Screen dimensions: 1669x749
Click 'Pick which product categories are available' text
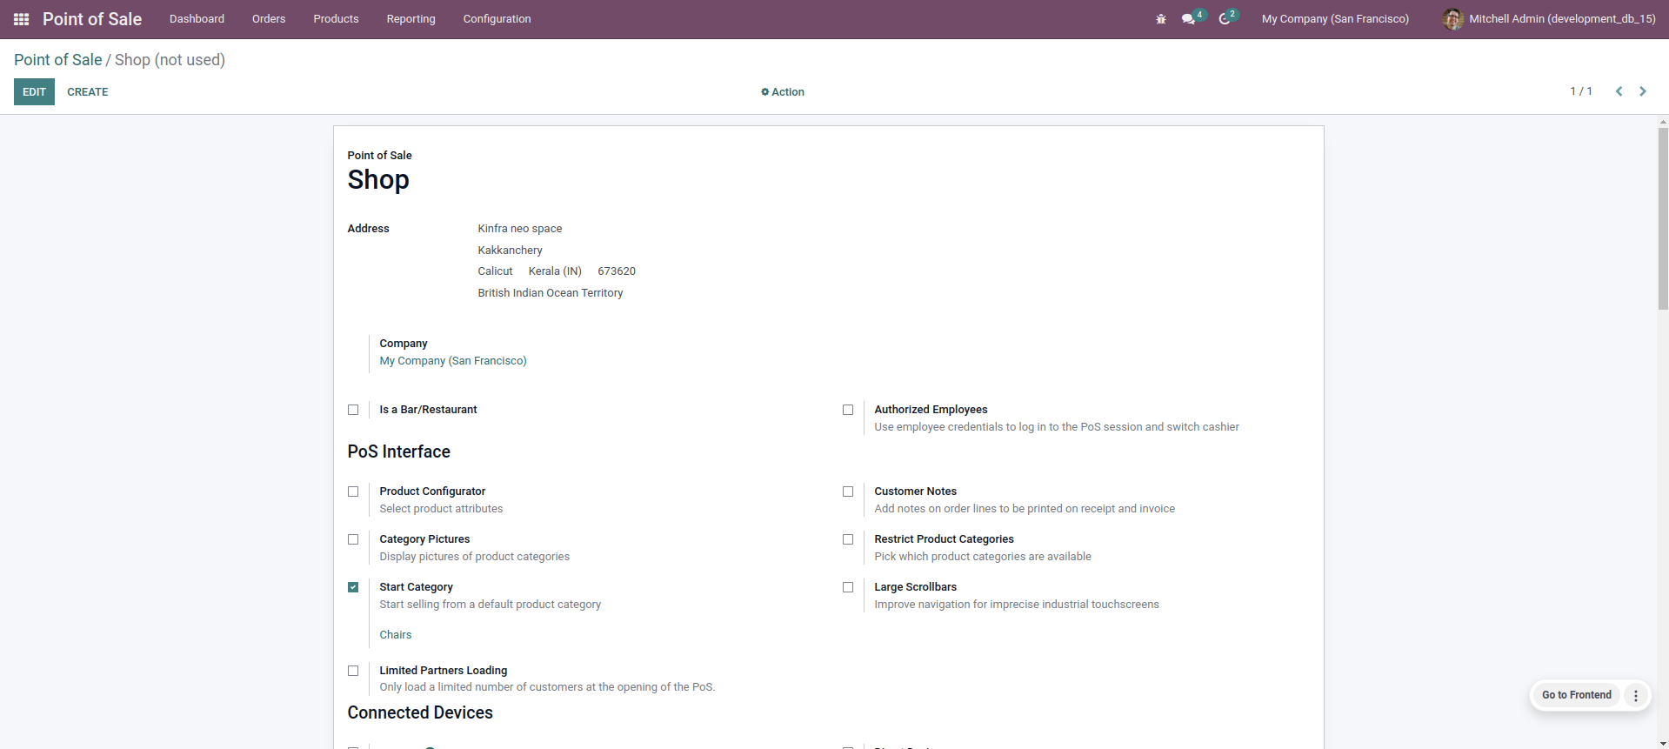(x=983, y=557)
